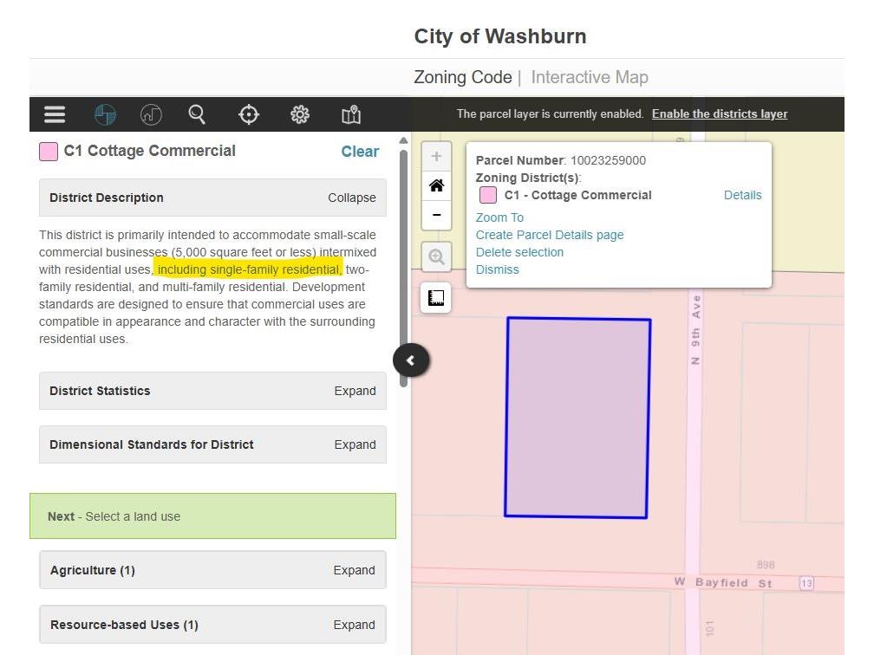Image resolution: width=874 pixels, height=655 pixels.
Task: Click the Clear link for C1 district
Action: pos(360,152)
